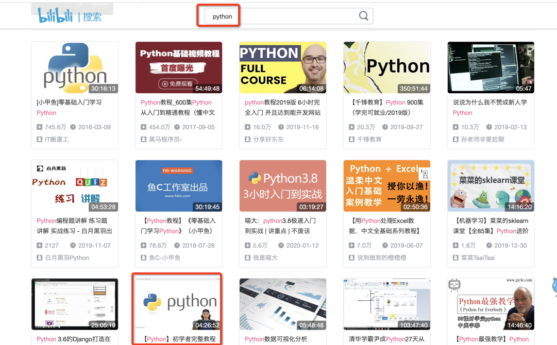Click the uploader icon beside IT搬運工
This screenshot has width=557, height=345.
[40, 140]
